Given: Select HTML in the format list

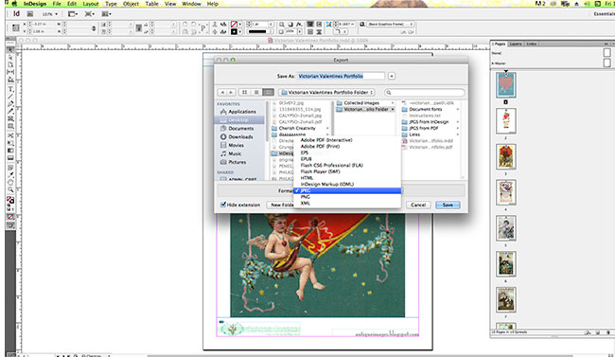Looking at the screenshot, I should (347, 177).
